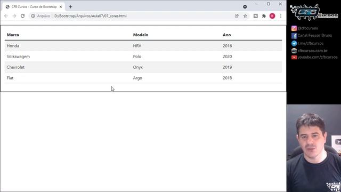Viewport: 341px width, 192px height.
Task: Open the Chrome profile avatar
Action: click(x=272, y=16)
